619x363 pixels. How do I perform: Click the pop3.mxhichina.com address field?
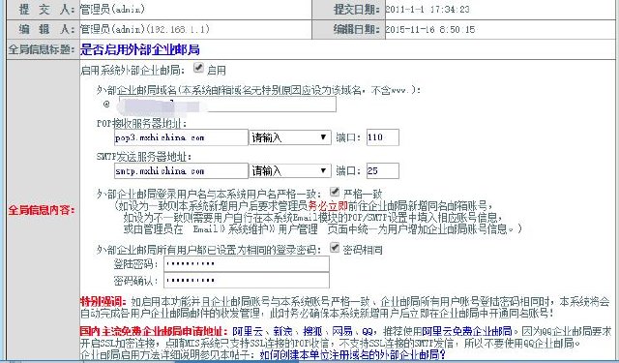point(181,137)
